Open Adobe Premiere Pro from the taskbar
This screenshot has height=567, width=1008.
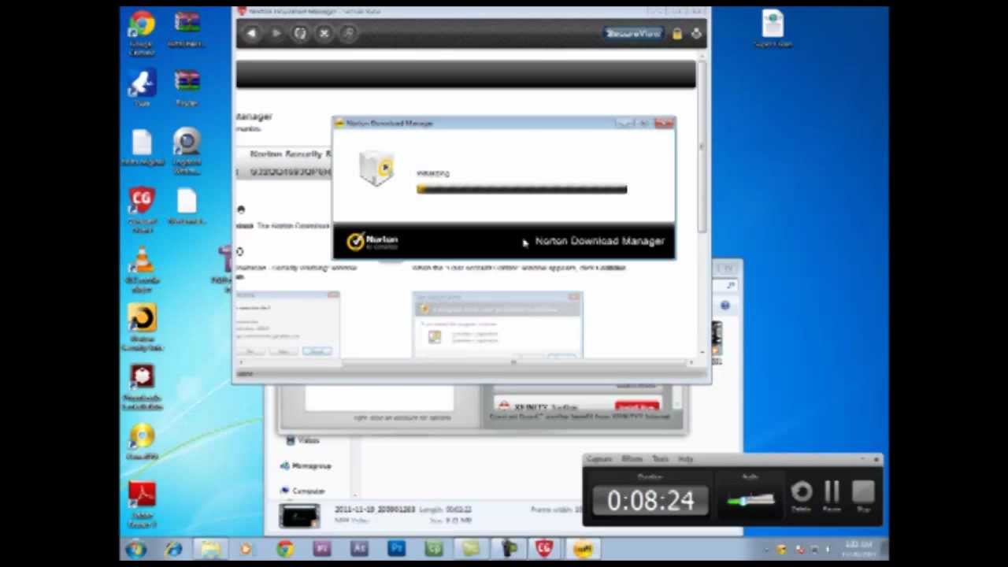[322, 549]
